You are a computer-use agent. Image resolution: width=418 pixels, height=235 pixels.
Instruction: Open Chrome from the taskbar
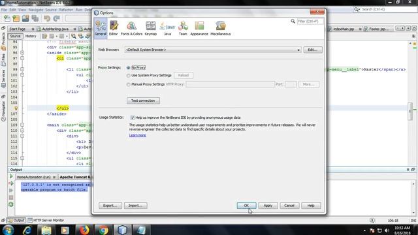tap(103, 230)
